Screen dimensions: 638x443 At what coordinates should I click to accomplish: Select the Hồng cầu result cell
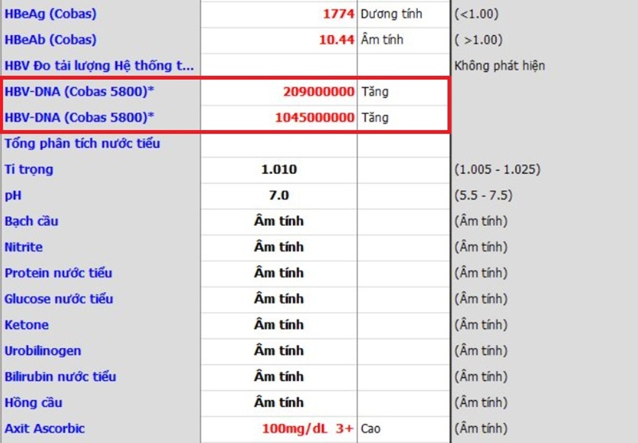(x=278, y=403)
